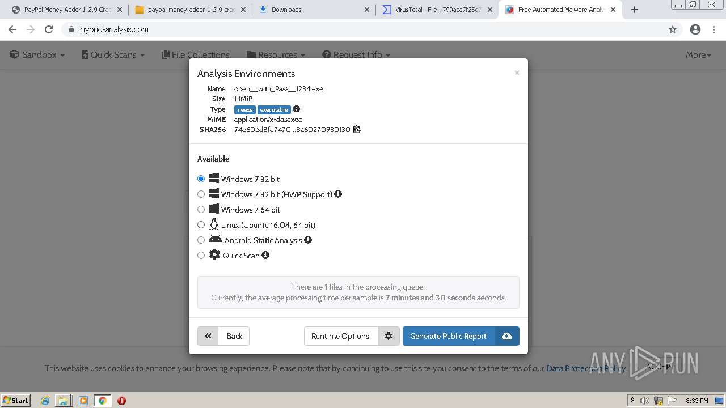Screen dimensions: 726x408
Task: Click the 1.1MiB size value
Action: coord(243,99)
